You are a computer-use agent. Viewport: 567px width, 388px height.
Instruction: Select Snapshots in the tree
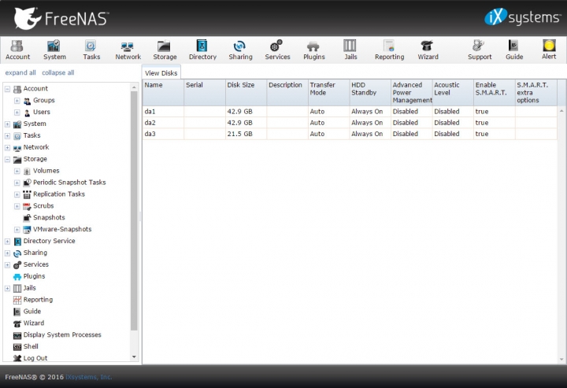point(49,217)
